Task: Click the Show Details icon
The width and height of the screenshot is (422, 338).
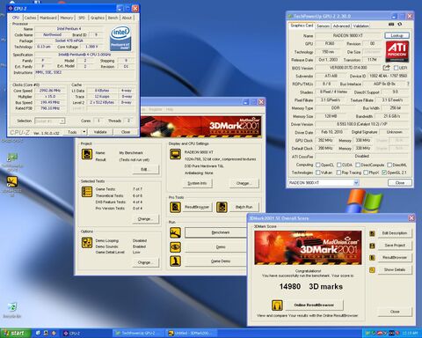Action: coord(372,269)
